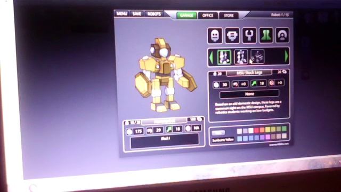
Task: Select the robot head part category
Action: coord(215,36)
